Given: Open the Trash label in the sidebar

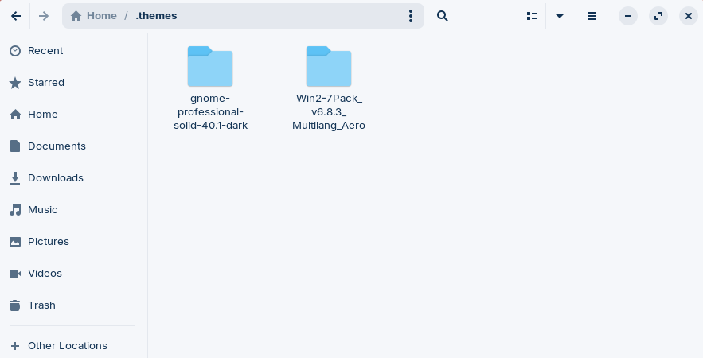Looking at the screenshot, I should 41,305.
